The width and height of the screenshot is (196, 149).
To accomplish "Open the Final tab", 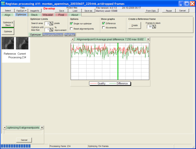I will tap(61, 15).
